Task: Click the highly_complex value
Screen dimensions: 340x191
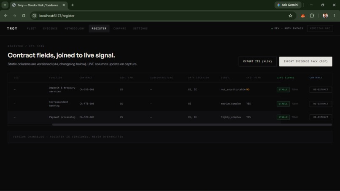Action: 231,117
